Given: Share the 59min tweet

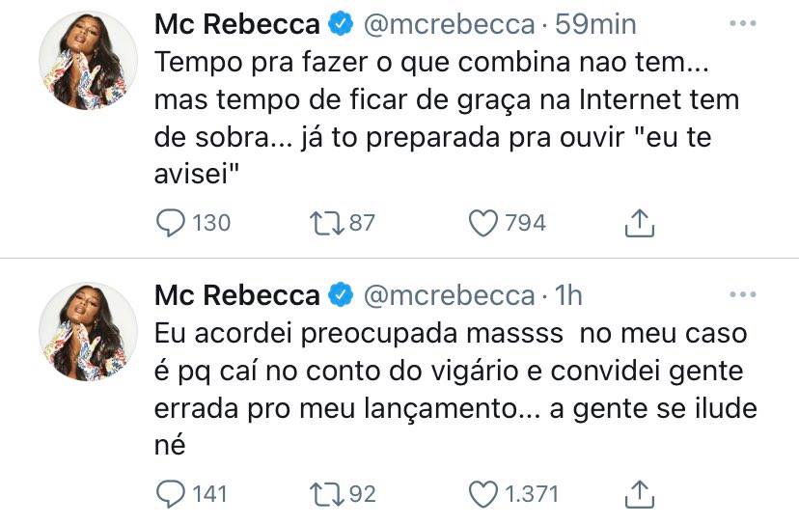Looking at the screenshot, I should [640, 223].
